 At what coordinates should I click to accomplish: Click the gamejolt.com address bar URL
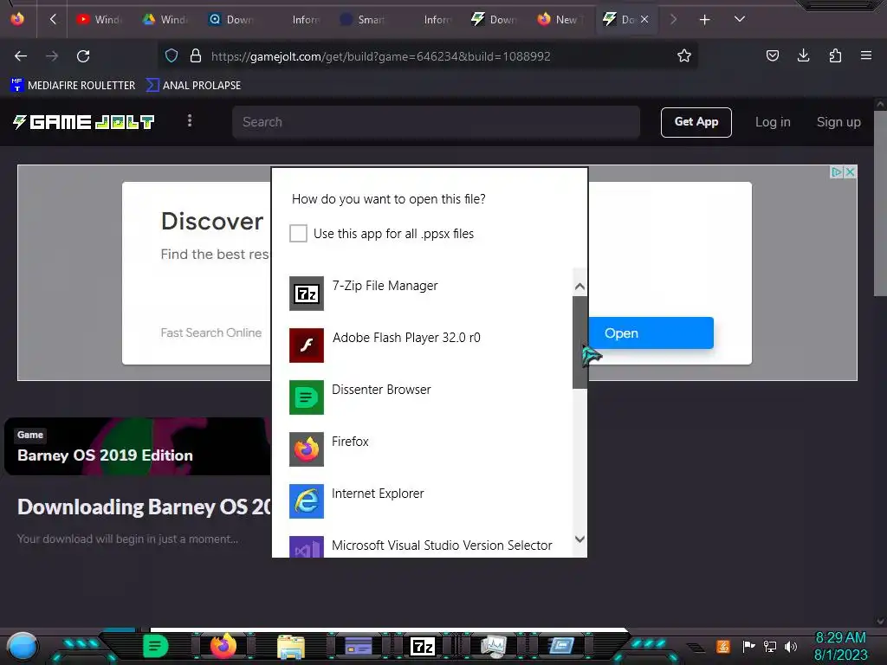(381, 56)
